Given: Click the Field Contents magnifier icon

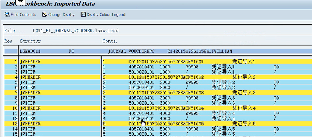Looking at the screenshot, I should [7, 14].
